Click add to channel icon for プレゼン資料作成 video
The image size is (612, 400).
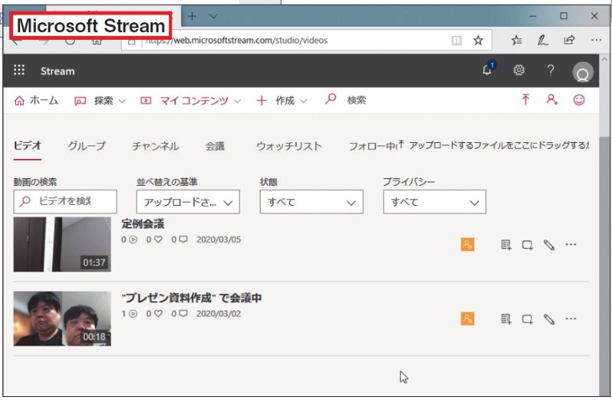click(527, 319)
